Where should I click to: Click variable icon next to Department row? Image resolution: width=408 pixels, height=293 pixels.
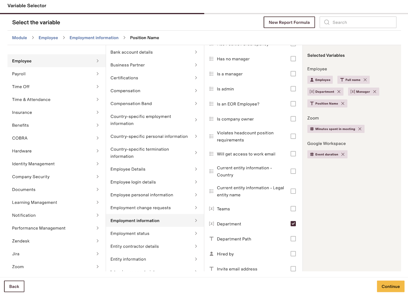[x=211, y=224]
